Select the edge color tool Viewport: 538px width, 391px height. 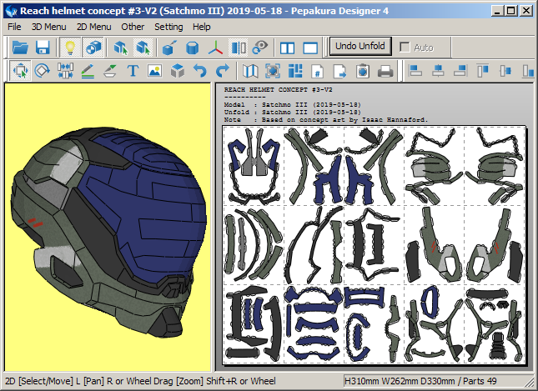(x=110, y=71)
